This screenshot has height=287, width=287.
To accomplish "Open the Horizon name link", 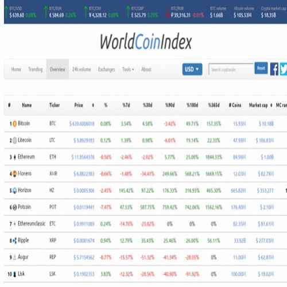I will 25,190.
